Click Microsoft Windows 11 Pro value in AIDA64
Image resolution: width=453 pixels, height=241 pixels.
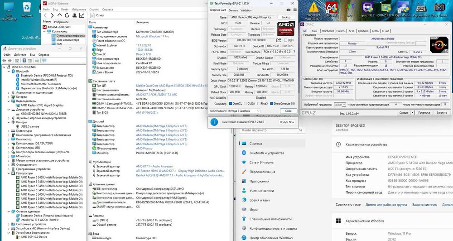[x=153, y=36]
